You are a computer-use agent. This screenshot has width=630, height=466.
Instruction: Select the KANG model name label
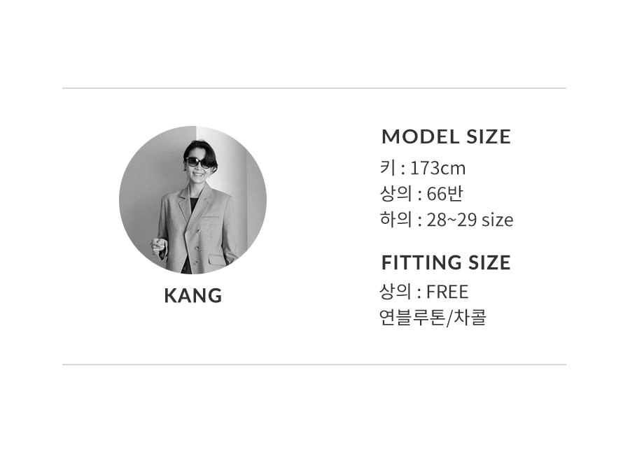click(193, 296)
